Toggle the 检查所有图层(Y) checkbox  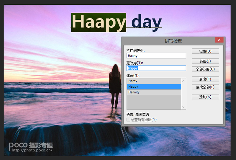click(x=128, y=120)
